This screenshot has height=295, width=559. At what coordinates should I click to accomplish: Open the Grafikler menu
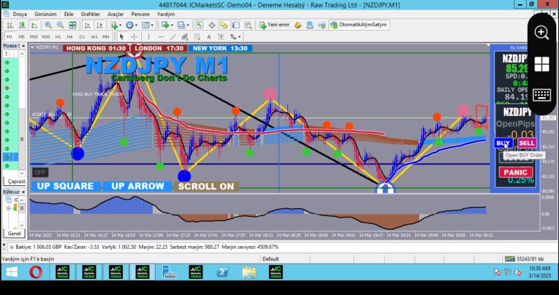point(91,14)
